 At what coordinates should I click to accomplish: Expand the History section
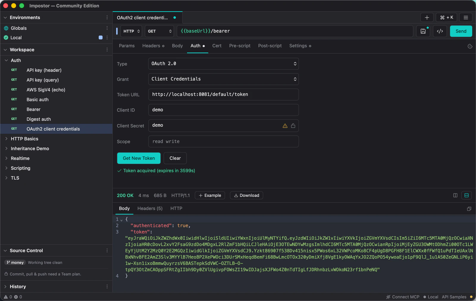pos(5,286)
